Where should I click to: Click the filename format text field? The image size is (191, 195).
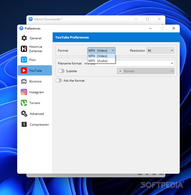tap(129, 63)
